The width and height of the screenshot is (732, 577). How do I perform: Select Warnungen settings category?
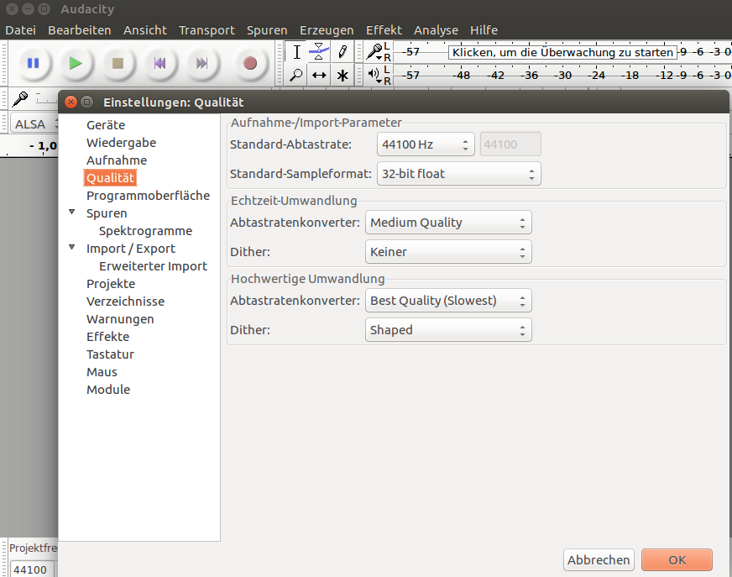(x=120, y=319)
